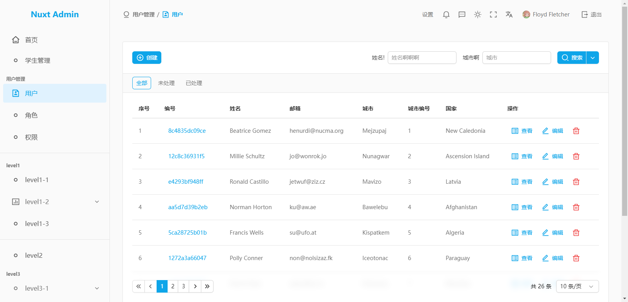Open user ID link 5ca28725b01b
This screenshot has height=302, width=628.
[187, 233]
